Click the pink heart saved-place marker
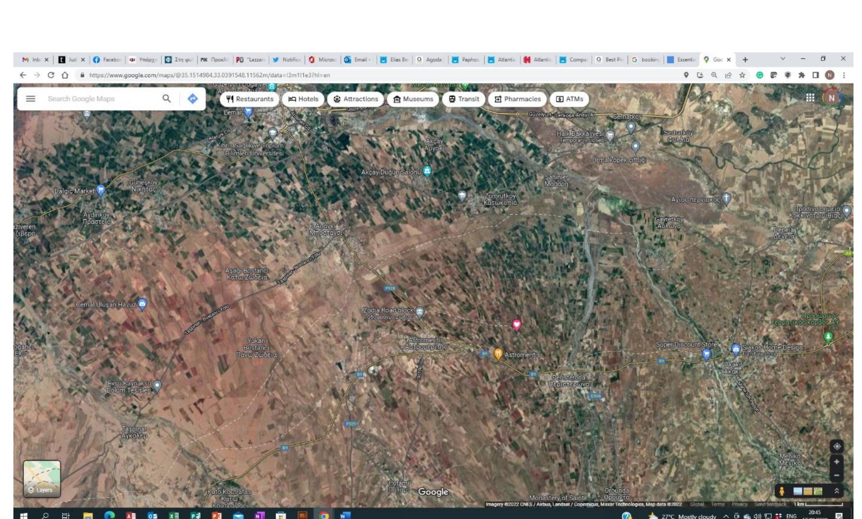The width and height of the screenshot is (862, 519). pyautogui.click(x=517, y=324)
